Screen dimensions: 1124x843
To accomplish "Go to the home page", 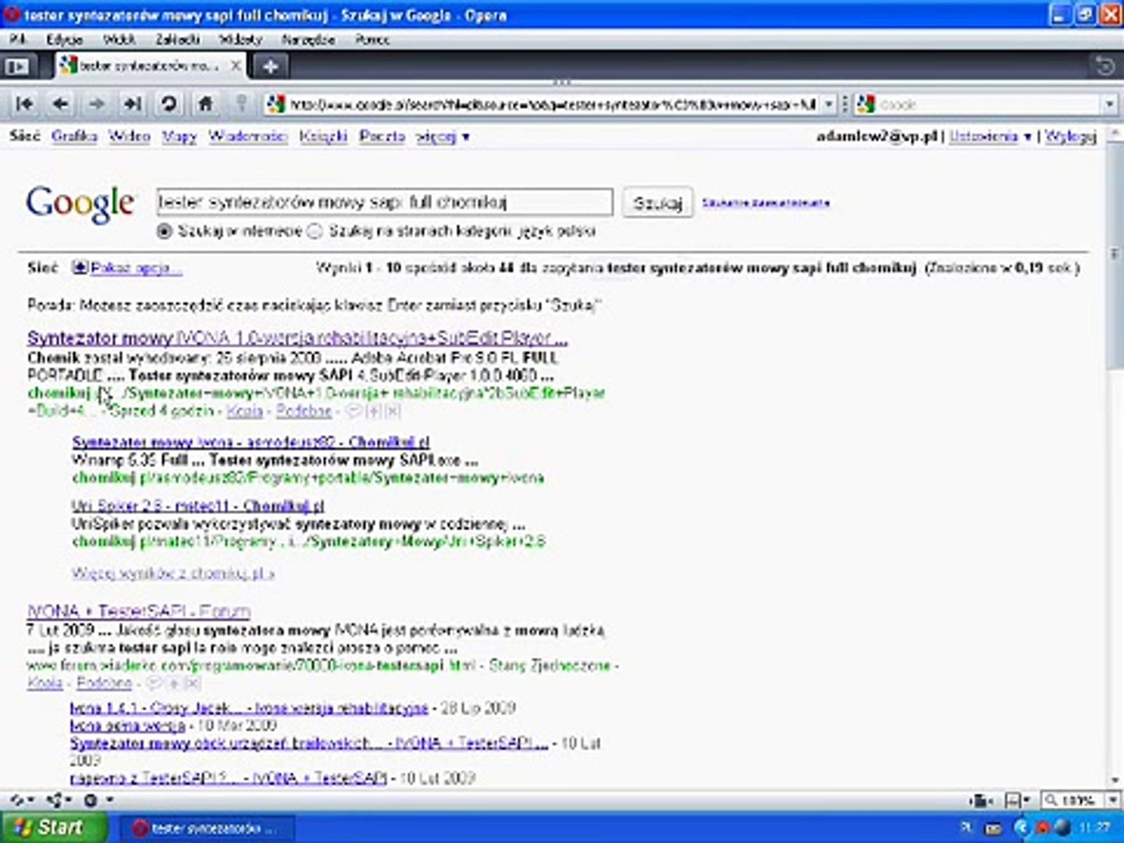I will click(205, 104).
